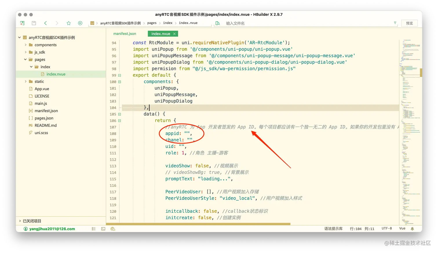The image size is (438, 253).
Task: Click the filter funnel icon
Action: (x=395, y=23)
